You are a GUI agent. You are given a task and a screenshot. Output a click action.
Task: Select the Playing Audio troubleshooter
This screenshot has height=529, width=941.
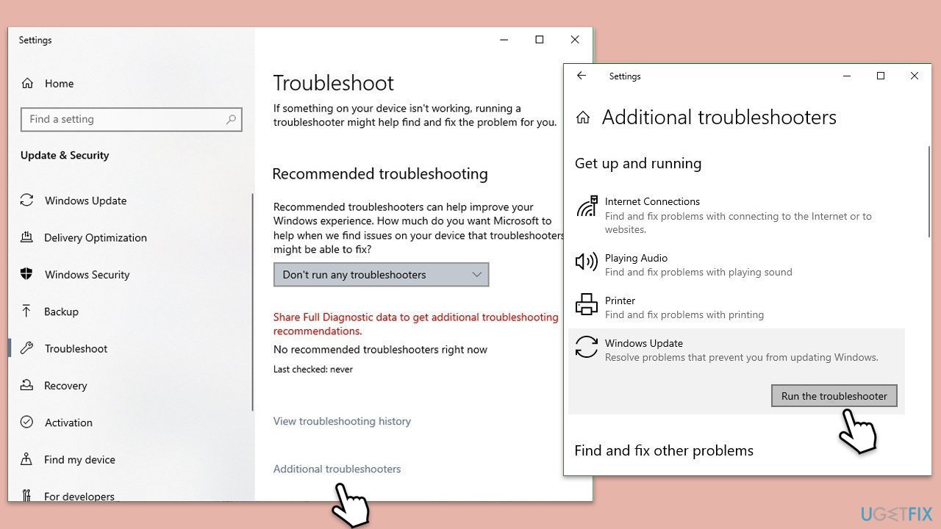pos(737,264)
